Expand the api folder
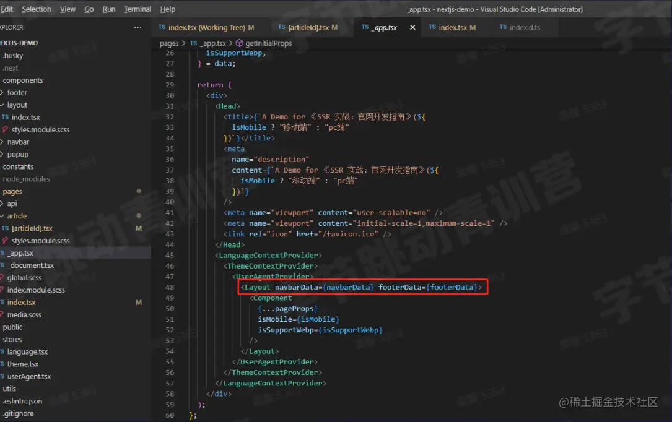 [12, 204]
